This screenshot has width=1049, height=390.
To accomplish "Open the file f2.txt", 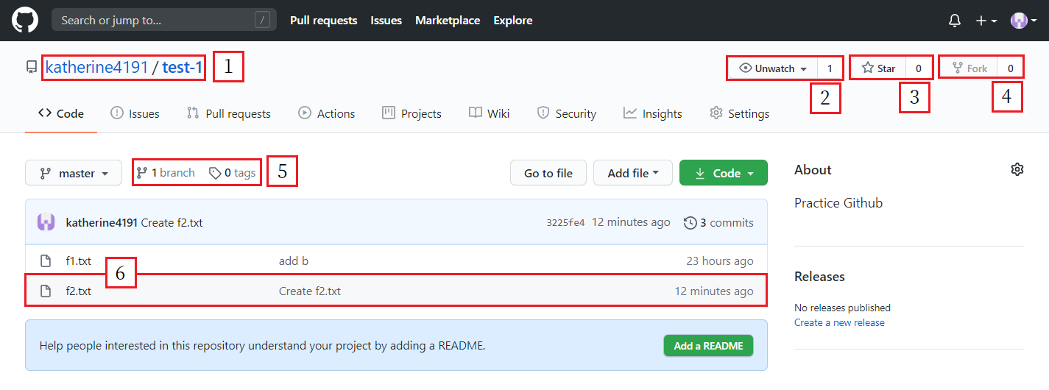I will coord(79,291).
